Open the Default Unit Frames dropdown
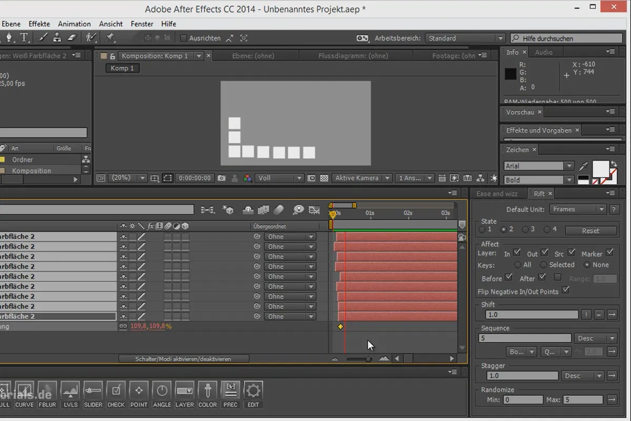This screenshot has height=421, width=631. 578,209
